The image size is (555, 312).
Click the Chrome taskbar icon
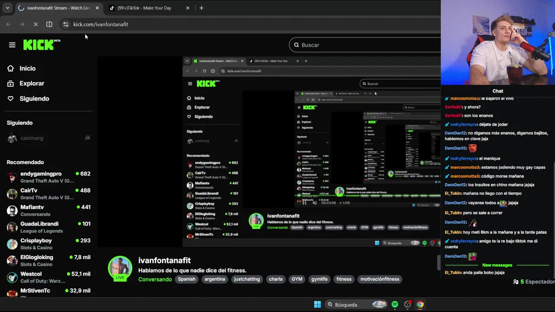click(420, 304)
